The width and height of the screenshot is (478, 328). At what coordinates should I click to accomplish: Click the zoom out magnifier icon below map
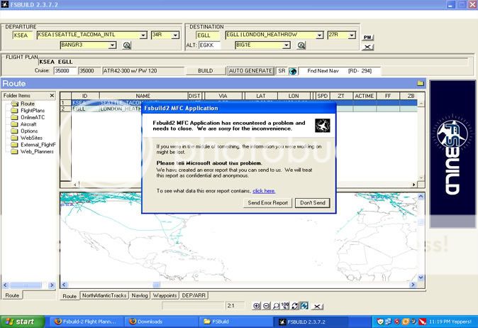point(266,306)
